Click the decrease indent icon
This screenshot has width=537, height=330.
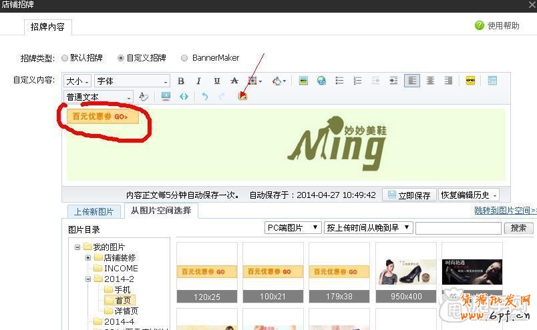(375, 81)
